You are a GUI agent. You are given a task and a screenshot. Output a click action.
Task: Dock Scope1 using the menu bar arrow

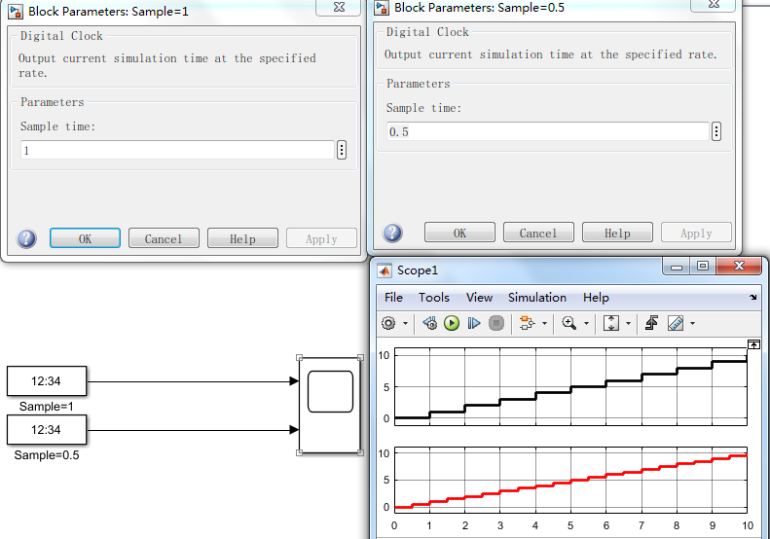[x=752, y=297]
